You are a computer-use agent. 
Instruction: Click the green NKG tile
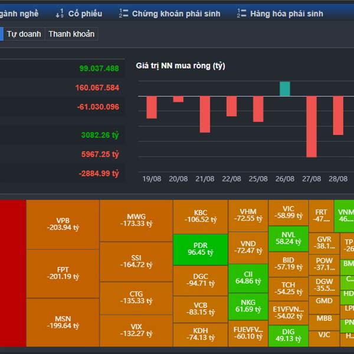click(x=248, y=307)
